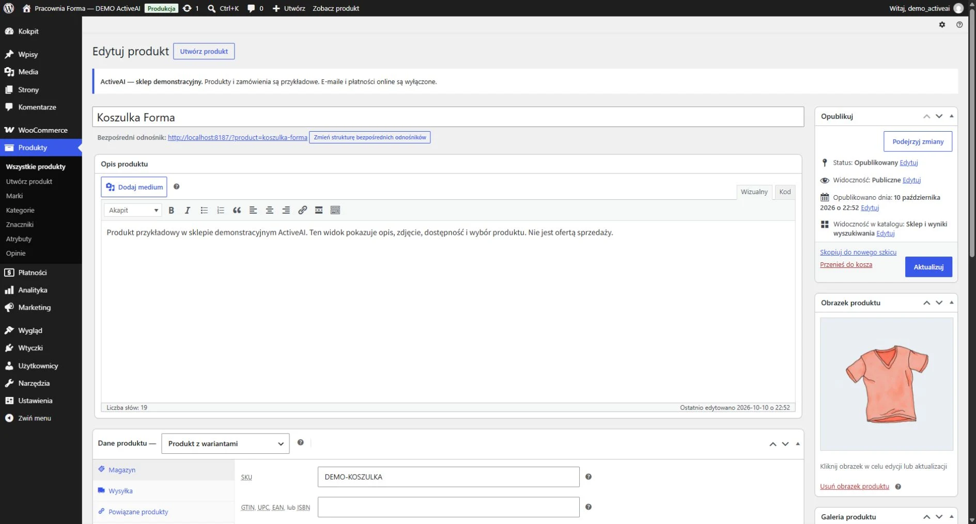Click the help icon beside the GTIN field
Screen dimensions: 976x524
coord(588,507)
